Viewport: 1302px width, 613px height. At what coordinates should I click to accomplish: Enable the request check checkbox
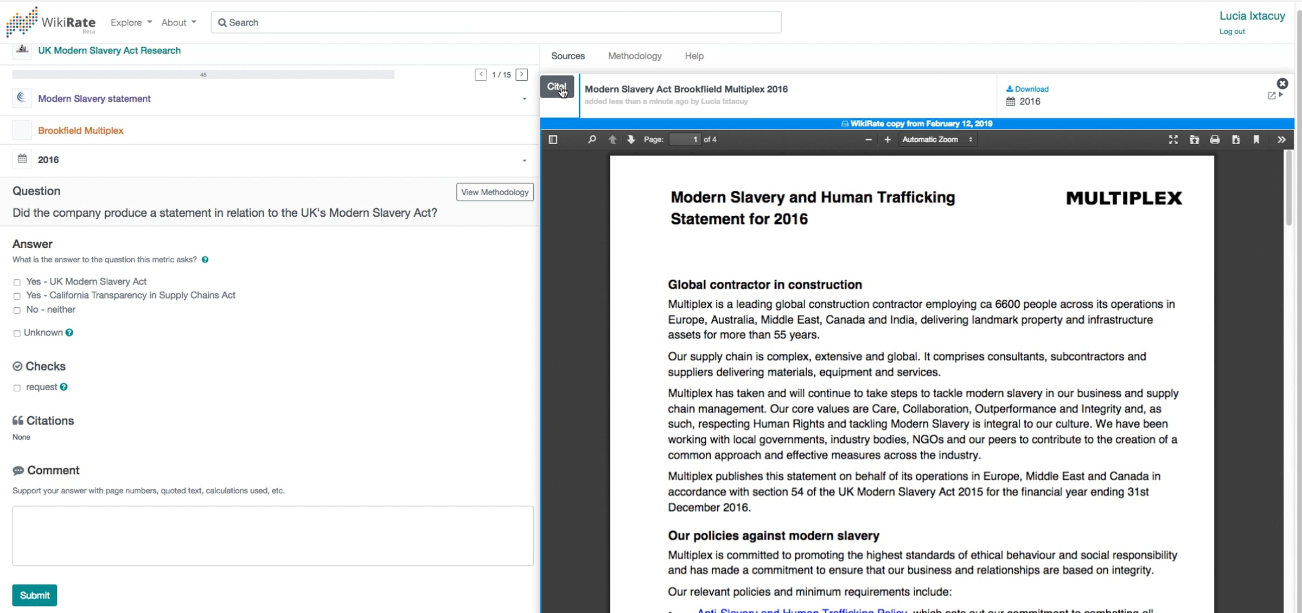17,388
